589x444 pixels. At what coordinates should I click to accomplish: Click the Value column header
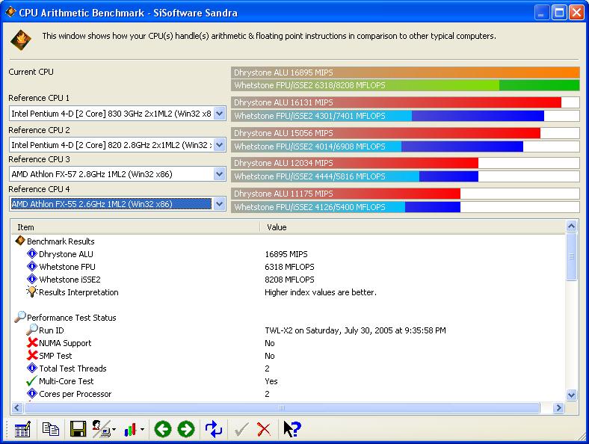413,227
